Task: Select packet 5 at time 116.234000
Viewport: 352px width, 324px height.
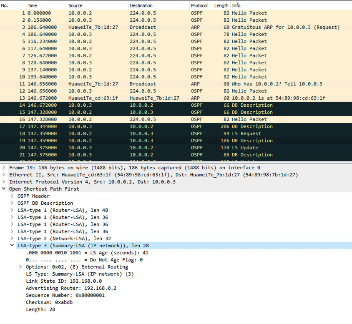Action: [x=176, y=41]
